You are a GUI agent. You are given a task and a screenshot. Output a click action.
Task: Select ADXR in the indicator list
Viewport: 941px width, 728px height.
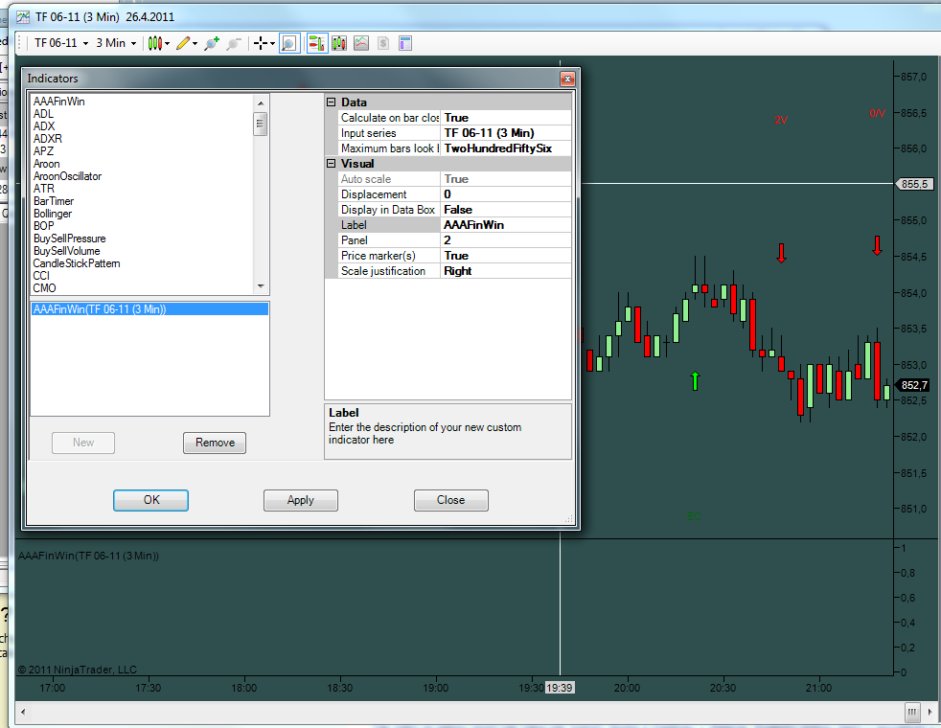click(47, 139)
